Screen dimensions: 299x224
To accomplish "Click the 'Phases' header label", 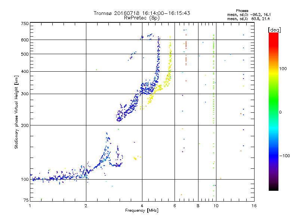I will click(x=242, y=11).
